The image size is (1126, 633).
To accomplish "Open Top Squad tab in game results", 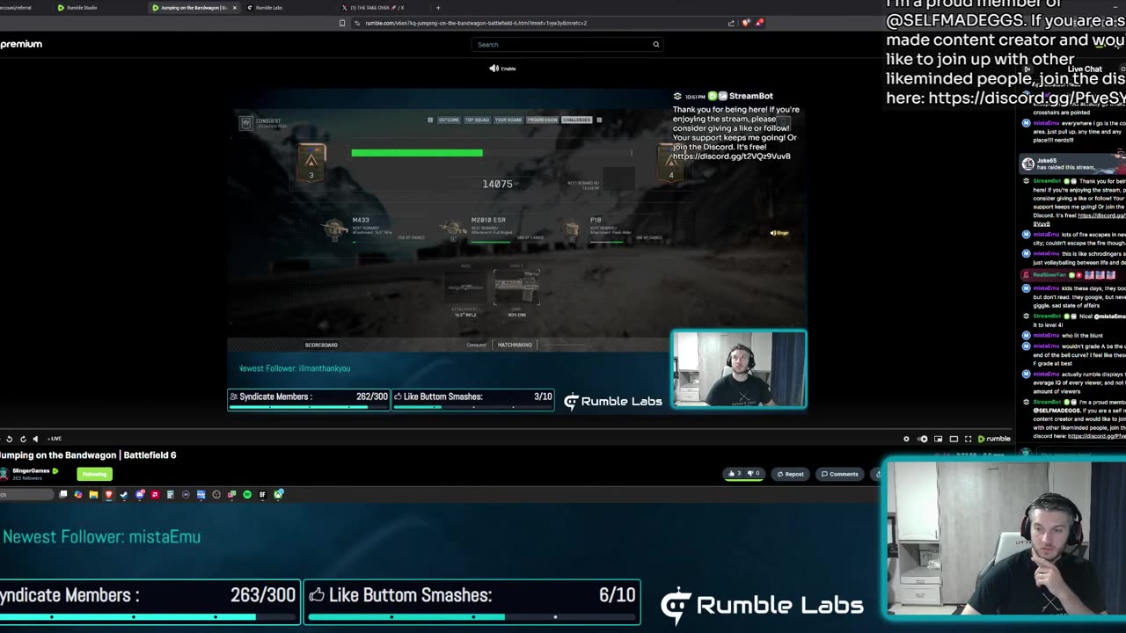I will coord(477,120).
